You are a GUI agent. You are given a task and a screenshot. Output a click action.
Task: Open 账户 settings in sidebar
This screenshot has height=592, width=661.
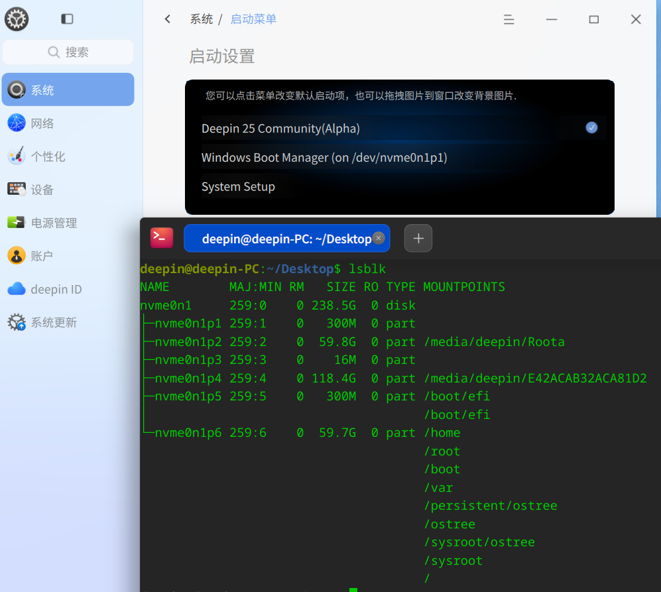(68, 256)
